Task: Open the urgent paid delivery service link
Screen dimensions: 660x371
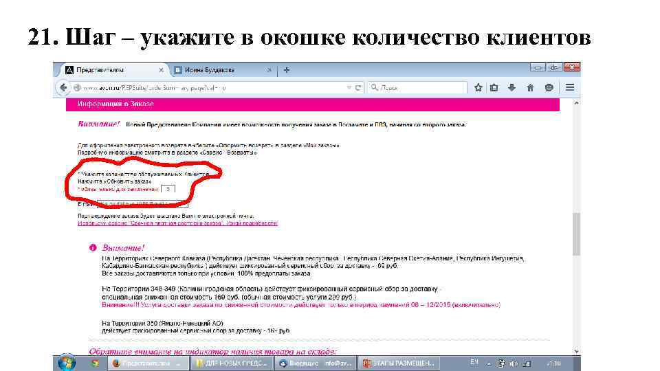Action: [x=177, y=223]
